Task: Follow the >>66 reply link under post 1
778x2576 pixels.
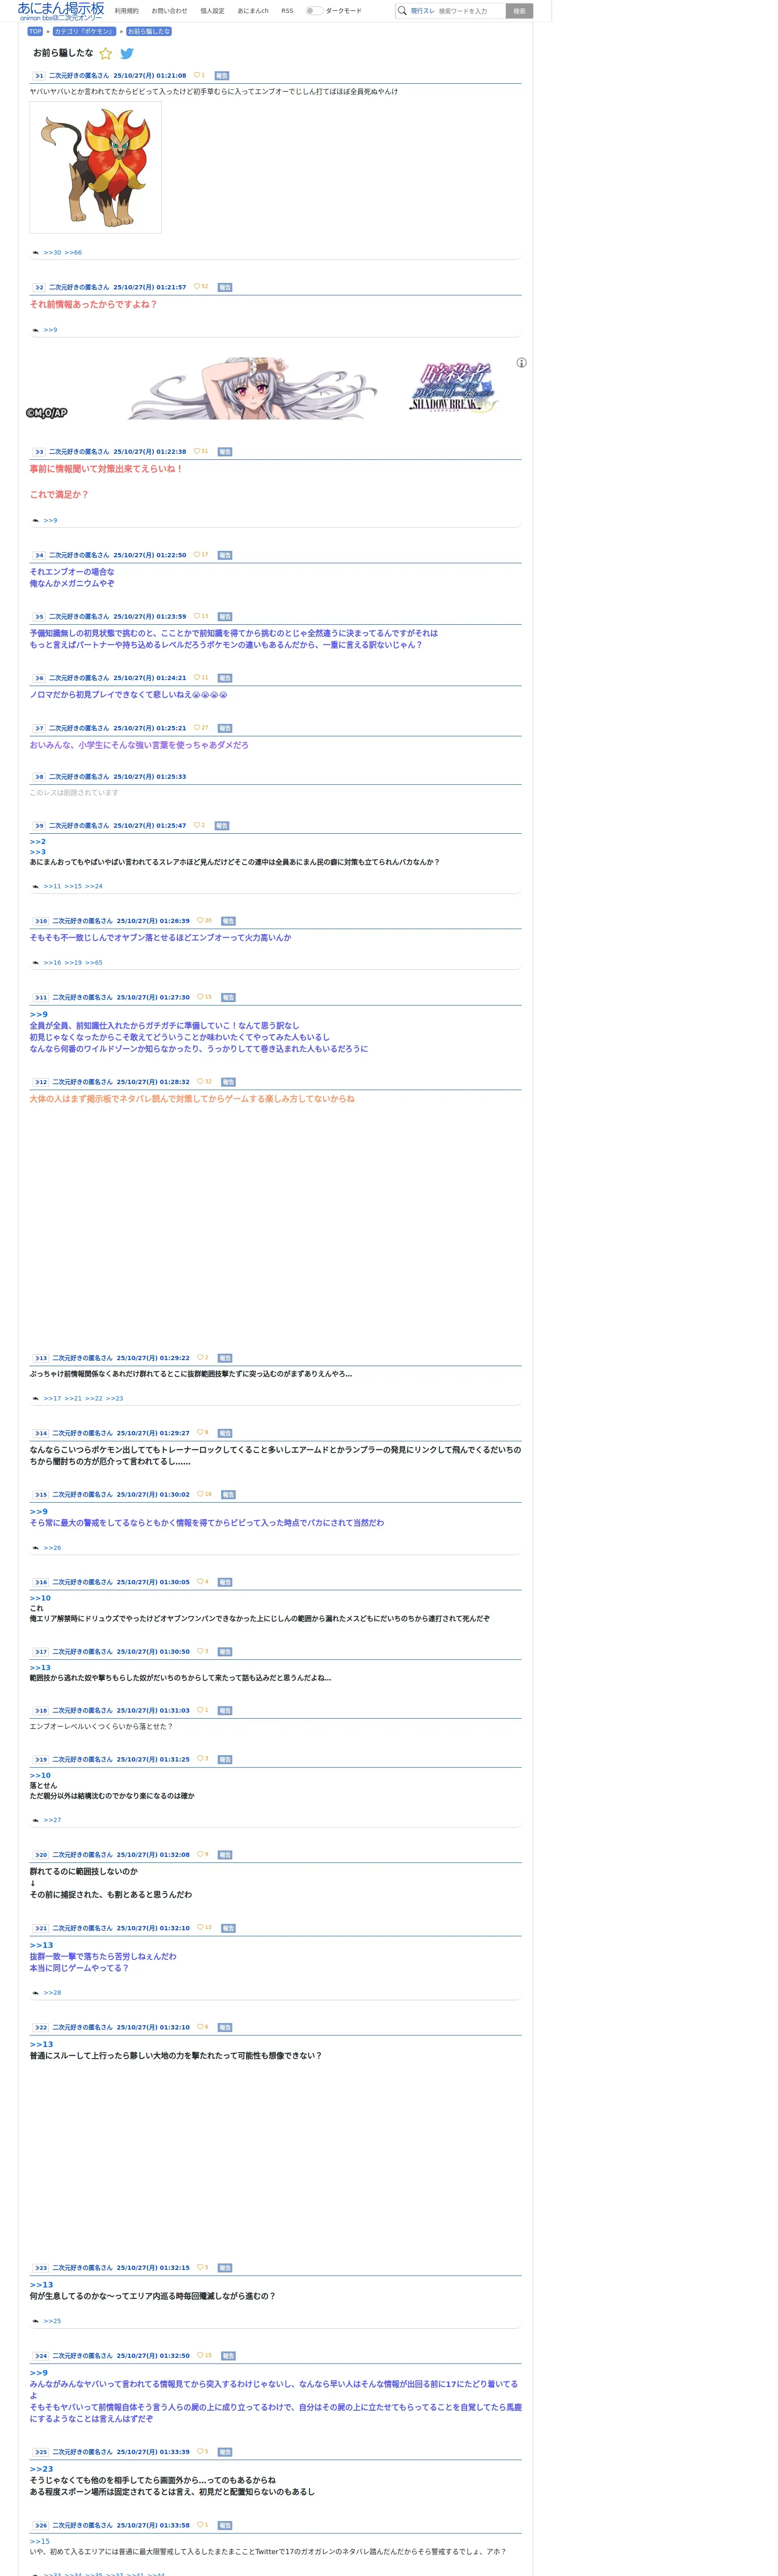Action: click(x=73, y=253)
